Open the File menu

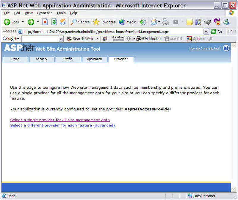tap(7, 13)
